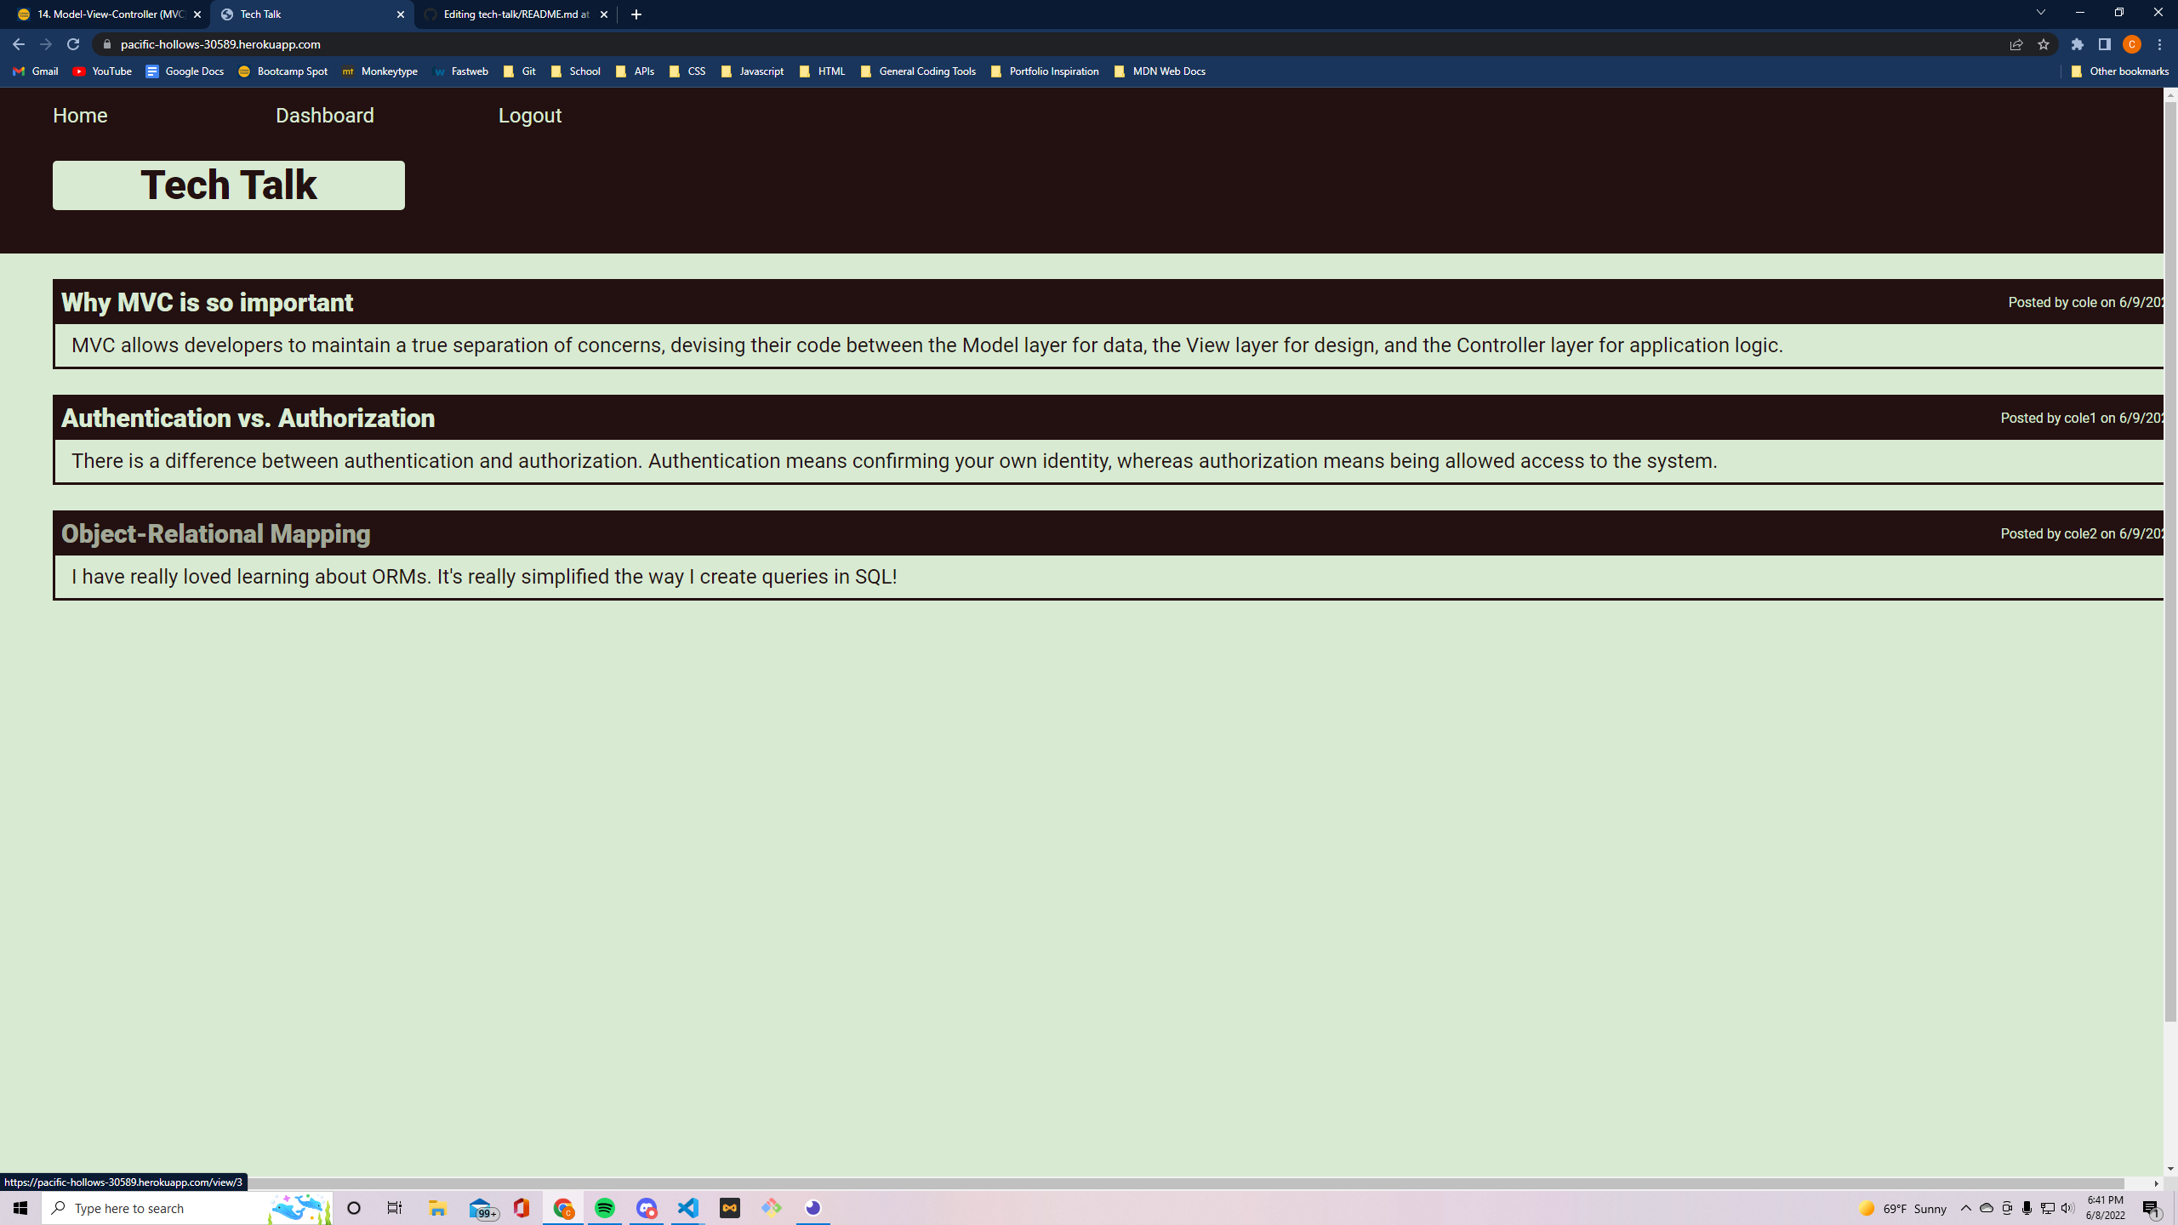The height and width of the screenshot is (1225, 2178).
Task: Close the Editing tech-talk/README.md tab
Action: tap(604, 14)
